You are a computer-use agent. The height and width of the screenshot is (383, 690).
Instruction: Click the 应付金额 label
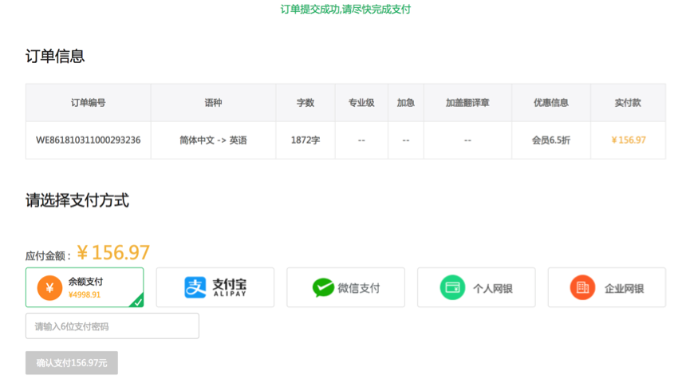coord(48,256)
